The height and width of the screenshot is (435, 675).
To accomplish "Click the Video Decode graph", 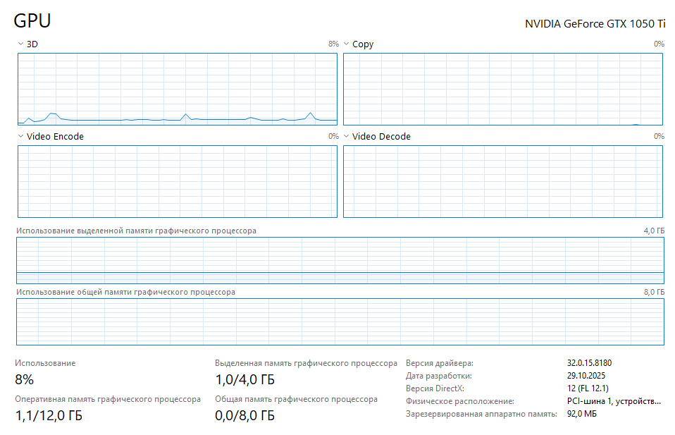I will [x=503, y=181].
